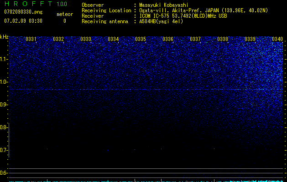Screen dimensions: 287x182
Task: Click the 0332 time marker
Action: 58,39
